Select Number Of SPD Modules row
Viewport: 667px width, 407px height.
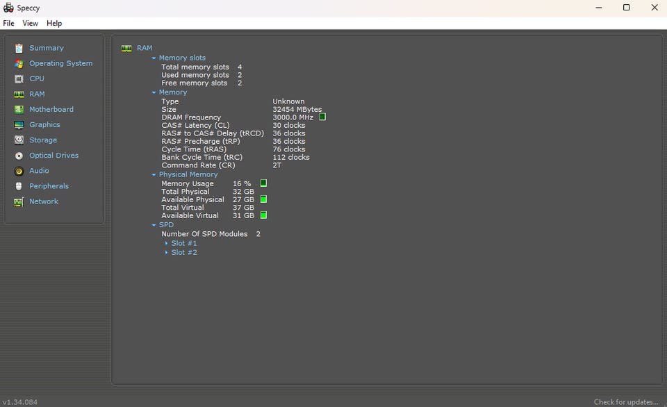(211, 234)
